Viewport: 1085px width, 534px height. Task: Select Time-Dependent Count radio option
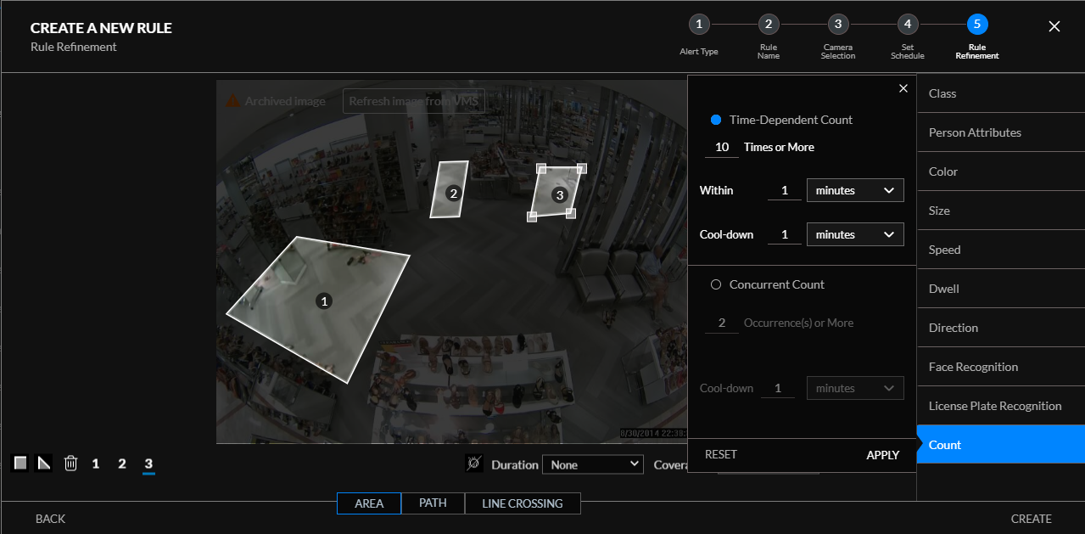[x=715, y=120]
